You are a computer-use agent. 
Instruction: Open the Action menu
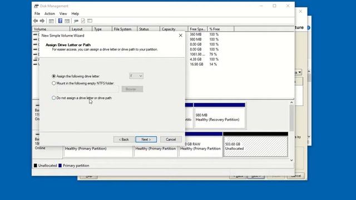(50, 13)
